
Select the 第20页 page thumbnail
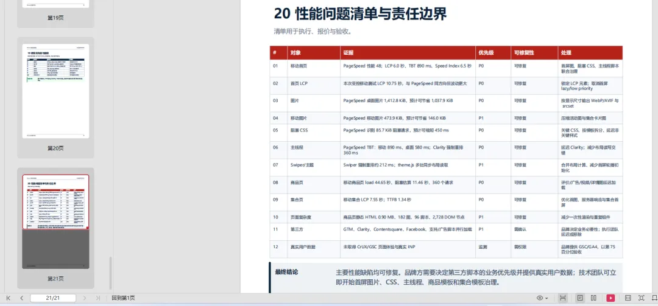click(56, 91)
